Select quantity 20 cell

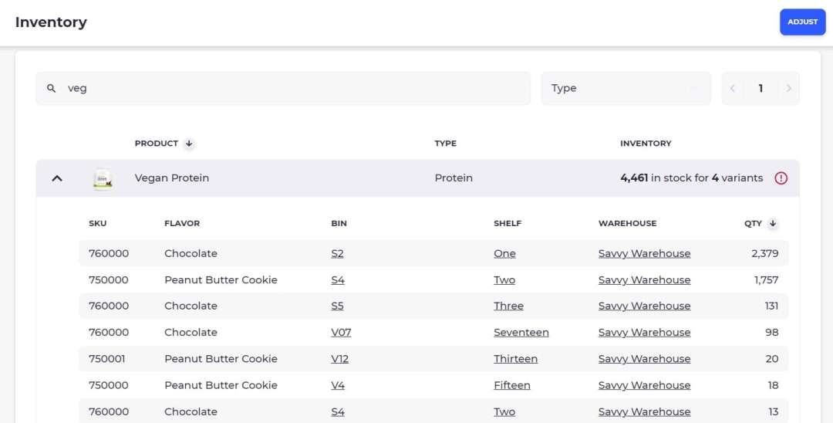click(772, 359)
